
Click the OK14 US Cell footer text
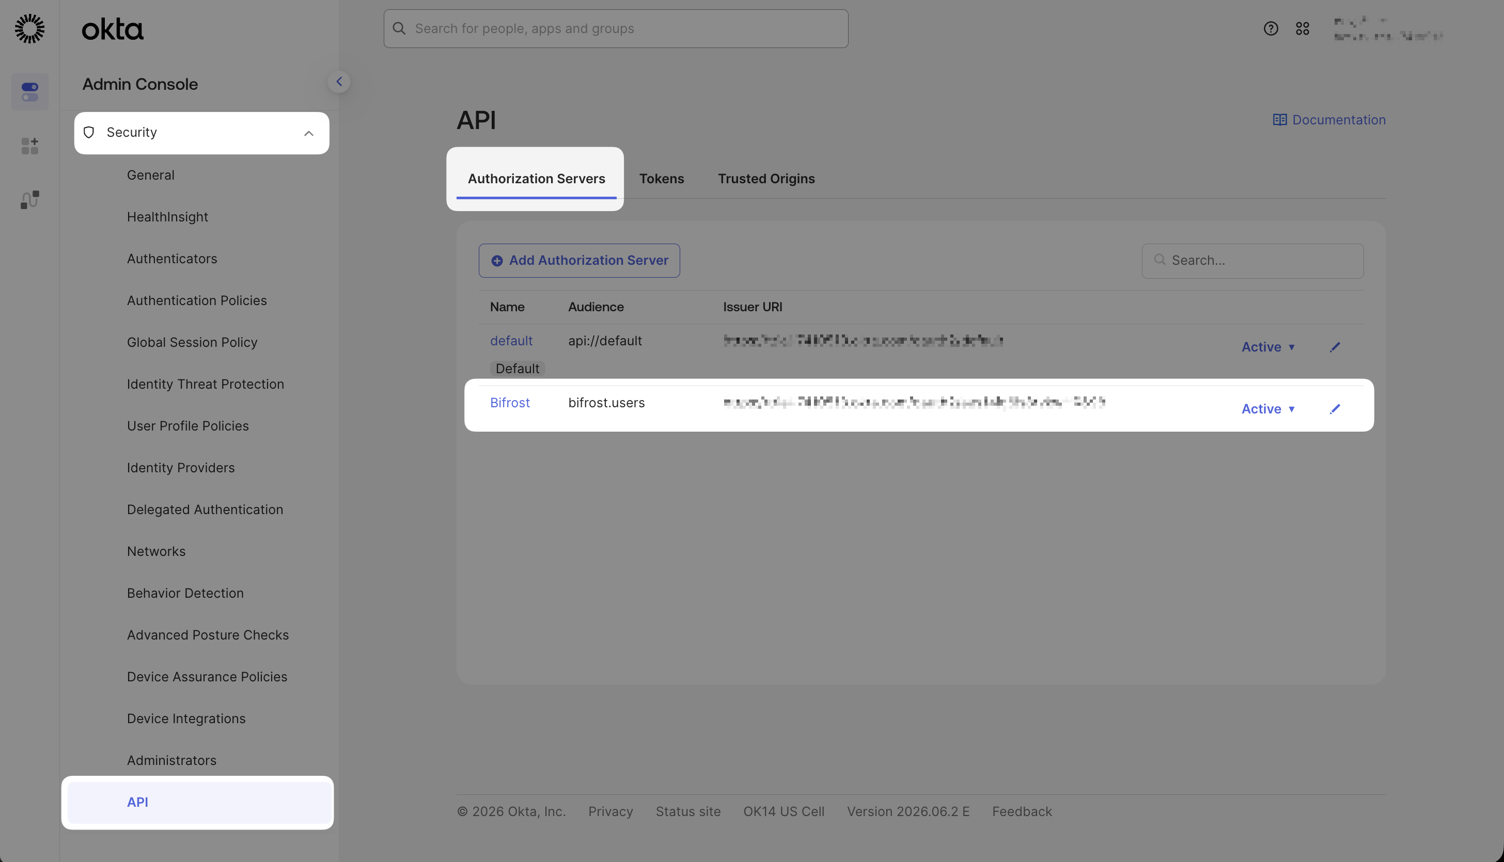point(784,812)
